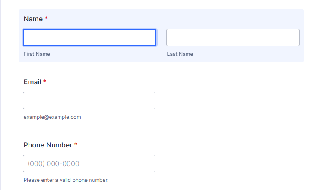
Task: Click the red asterisk beside Name
Action: (x=46, y=19)
